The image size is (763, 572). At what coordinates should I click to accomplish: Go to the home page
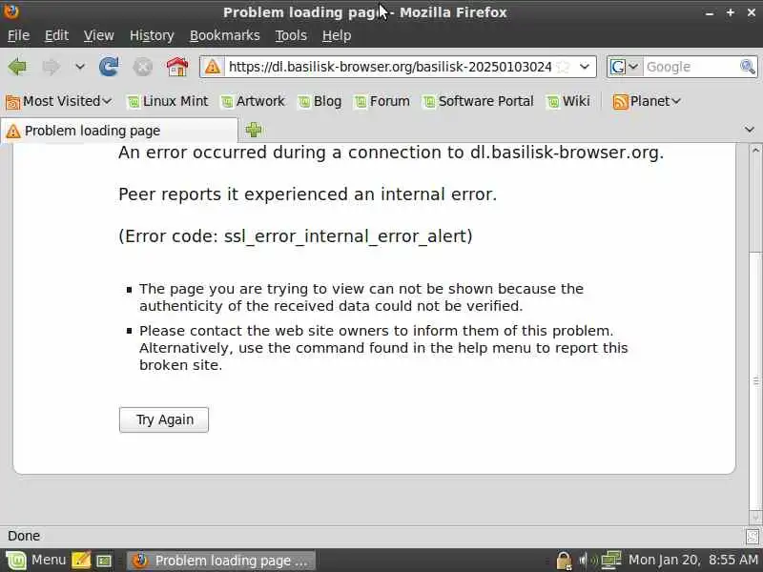pos(177,67)
